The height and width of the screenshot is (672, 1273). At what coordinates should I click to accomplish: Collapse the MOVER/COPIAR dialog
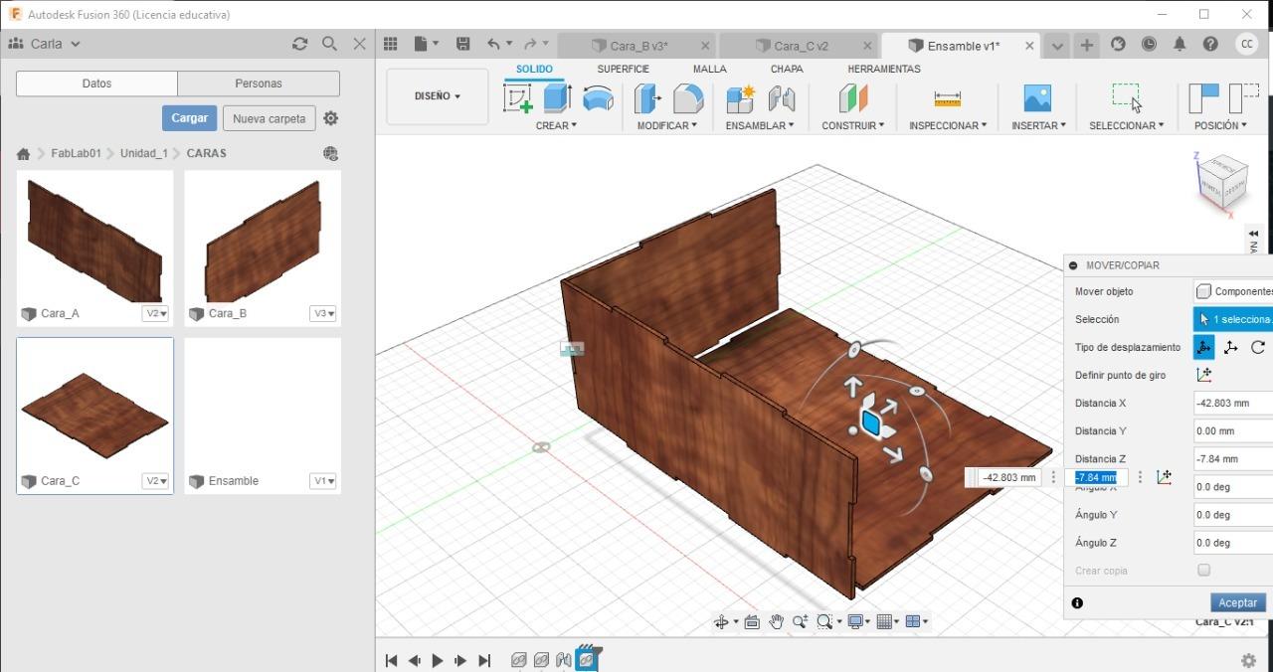(x=1073, y=265)
